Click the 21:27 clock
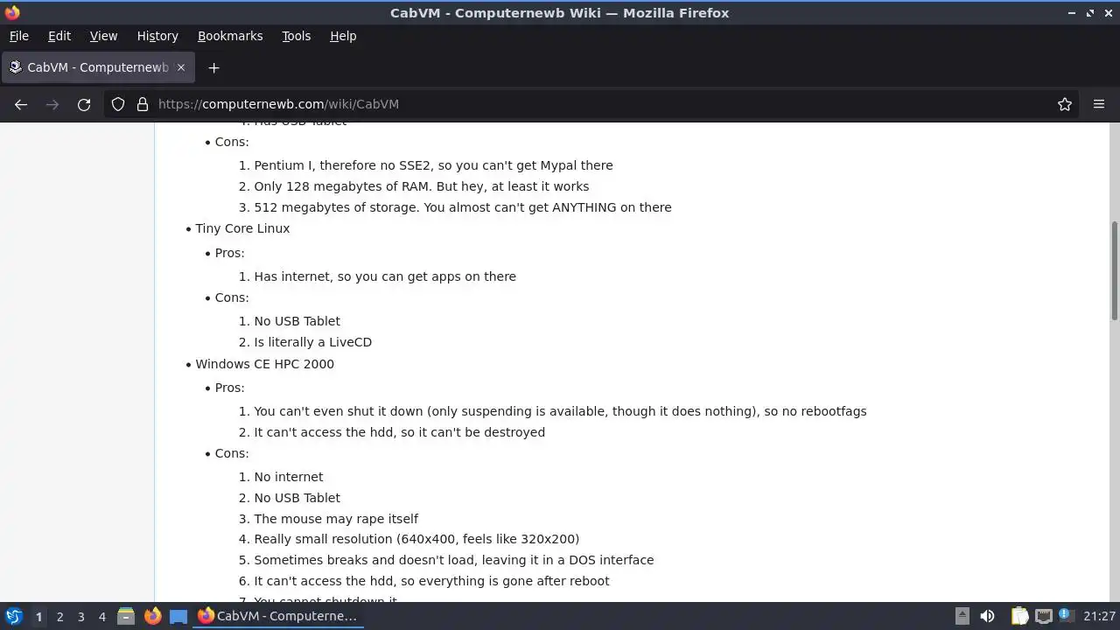Image resolution: width=1120 pixels, height=630 pixels. coord(1099,616)
